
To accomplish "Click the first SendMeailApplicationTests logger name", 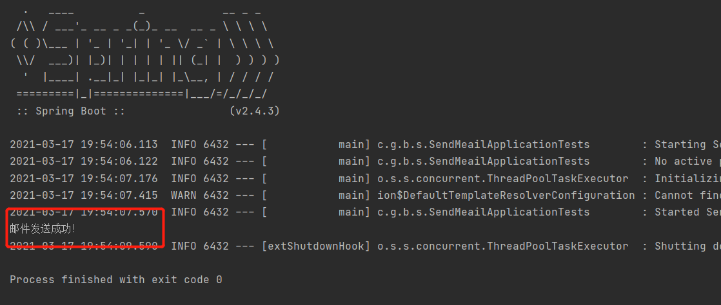I will click(484, 145).
